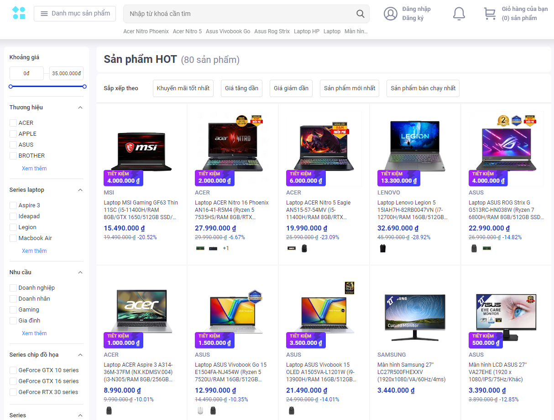Click the backpack gift icon under ACER Nitro 5 Eagle

point(304,248)
